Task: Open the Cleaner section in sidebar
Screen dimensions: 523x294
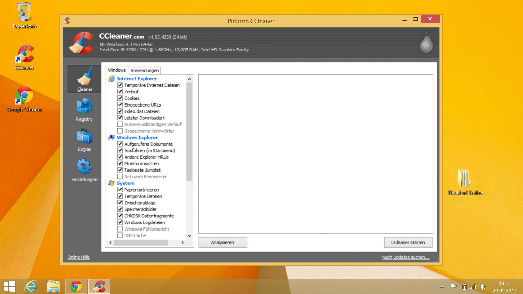Action: tap(84, 79)
